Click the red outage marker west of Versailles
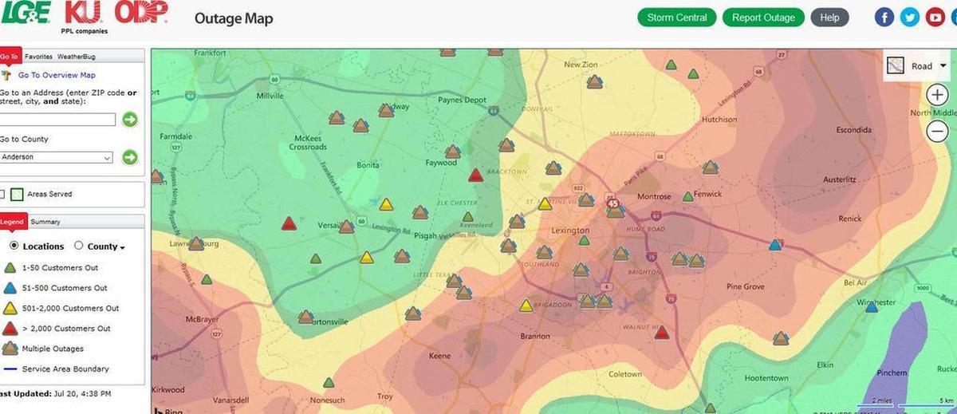 pyautogui.click(x=289, y=224)
